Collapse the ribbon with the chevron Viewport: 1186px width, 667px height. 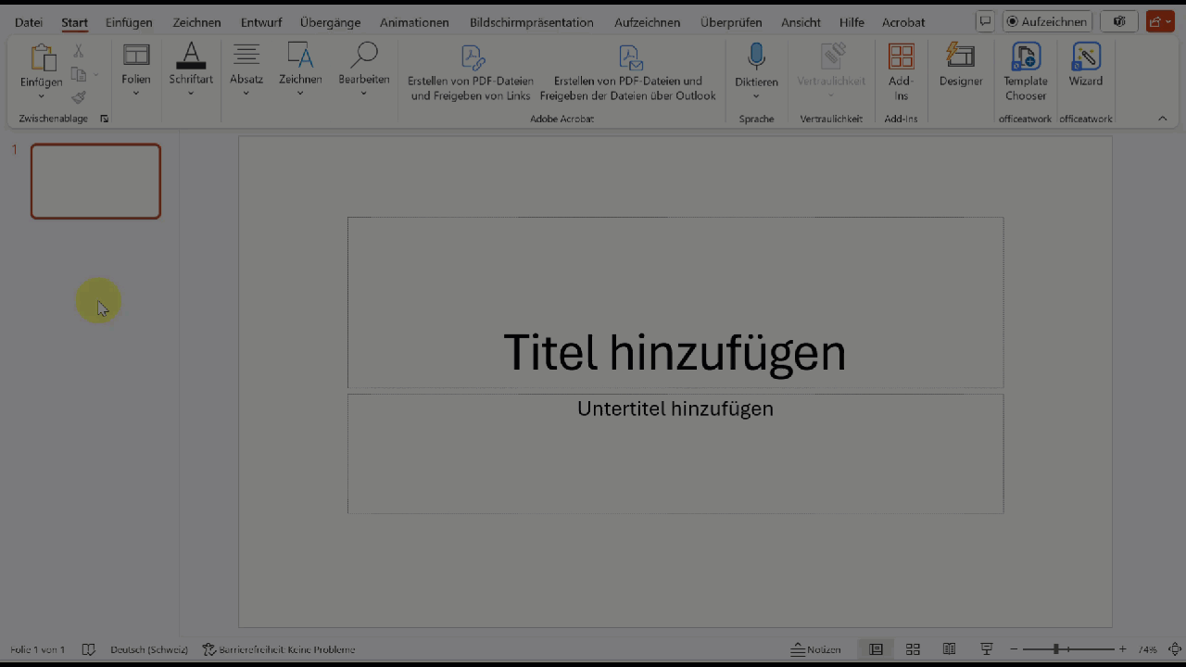click(1162, 119)
